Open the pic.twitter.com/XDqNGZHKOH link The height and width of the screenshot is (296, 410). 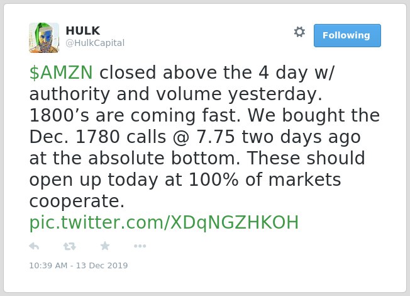[x=164, y=223]
